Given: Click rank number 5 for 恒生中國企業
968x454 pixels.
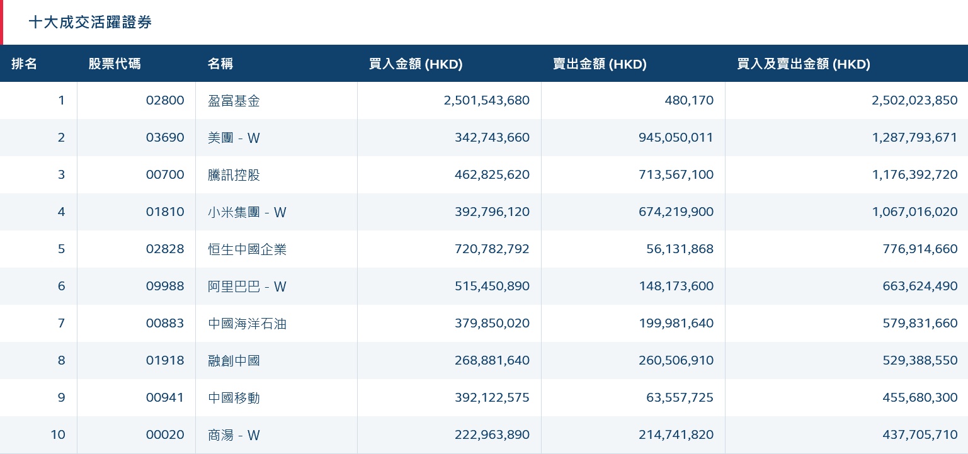Looking at the screenshot, I should click(62, 249).
